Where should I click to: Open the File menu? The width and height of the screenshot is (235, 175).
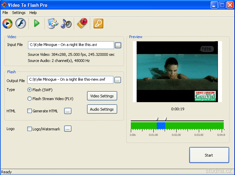point(5,13)
